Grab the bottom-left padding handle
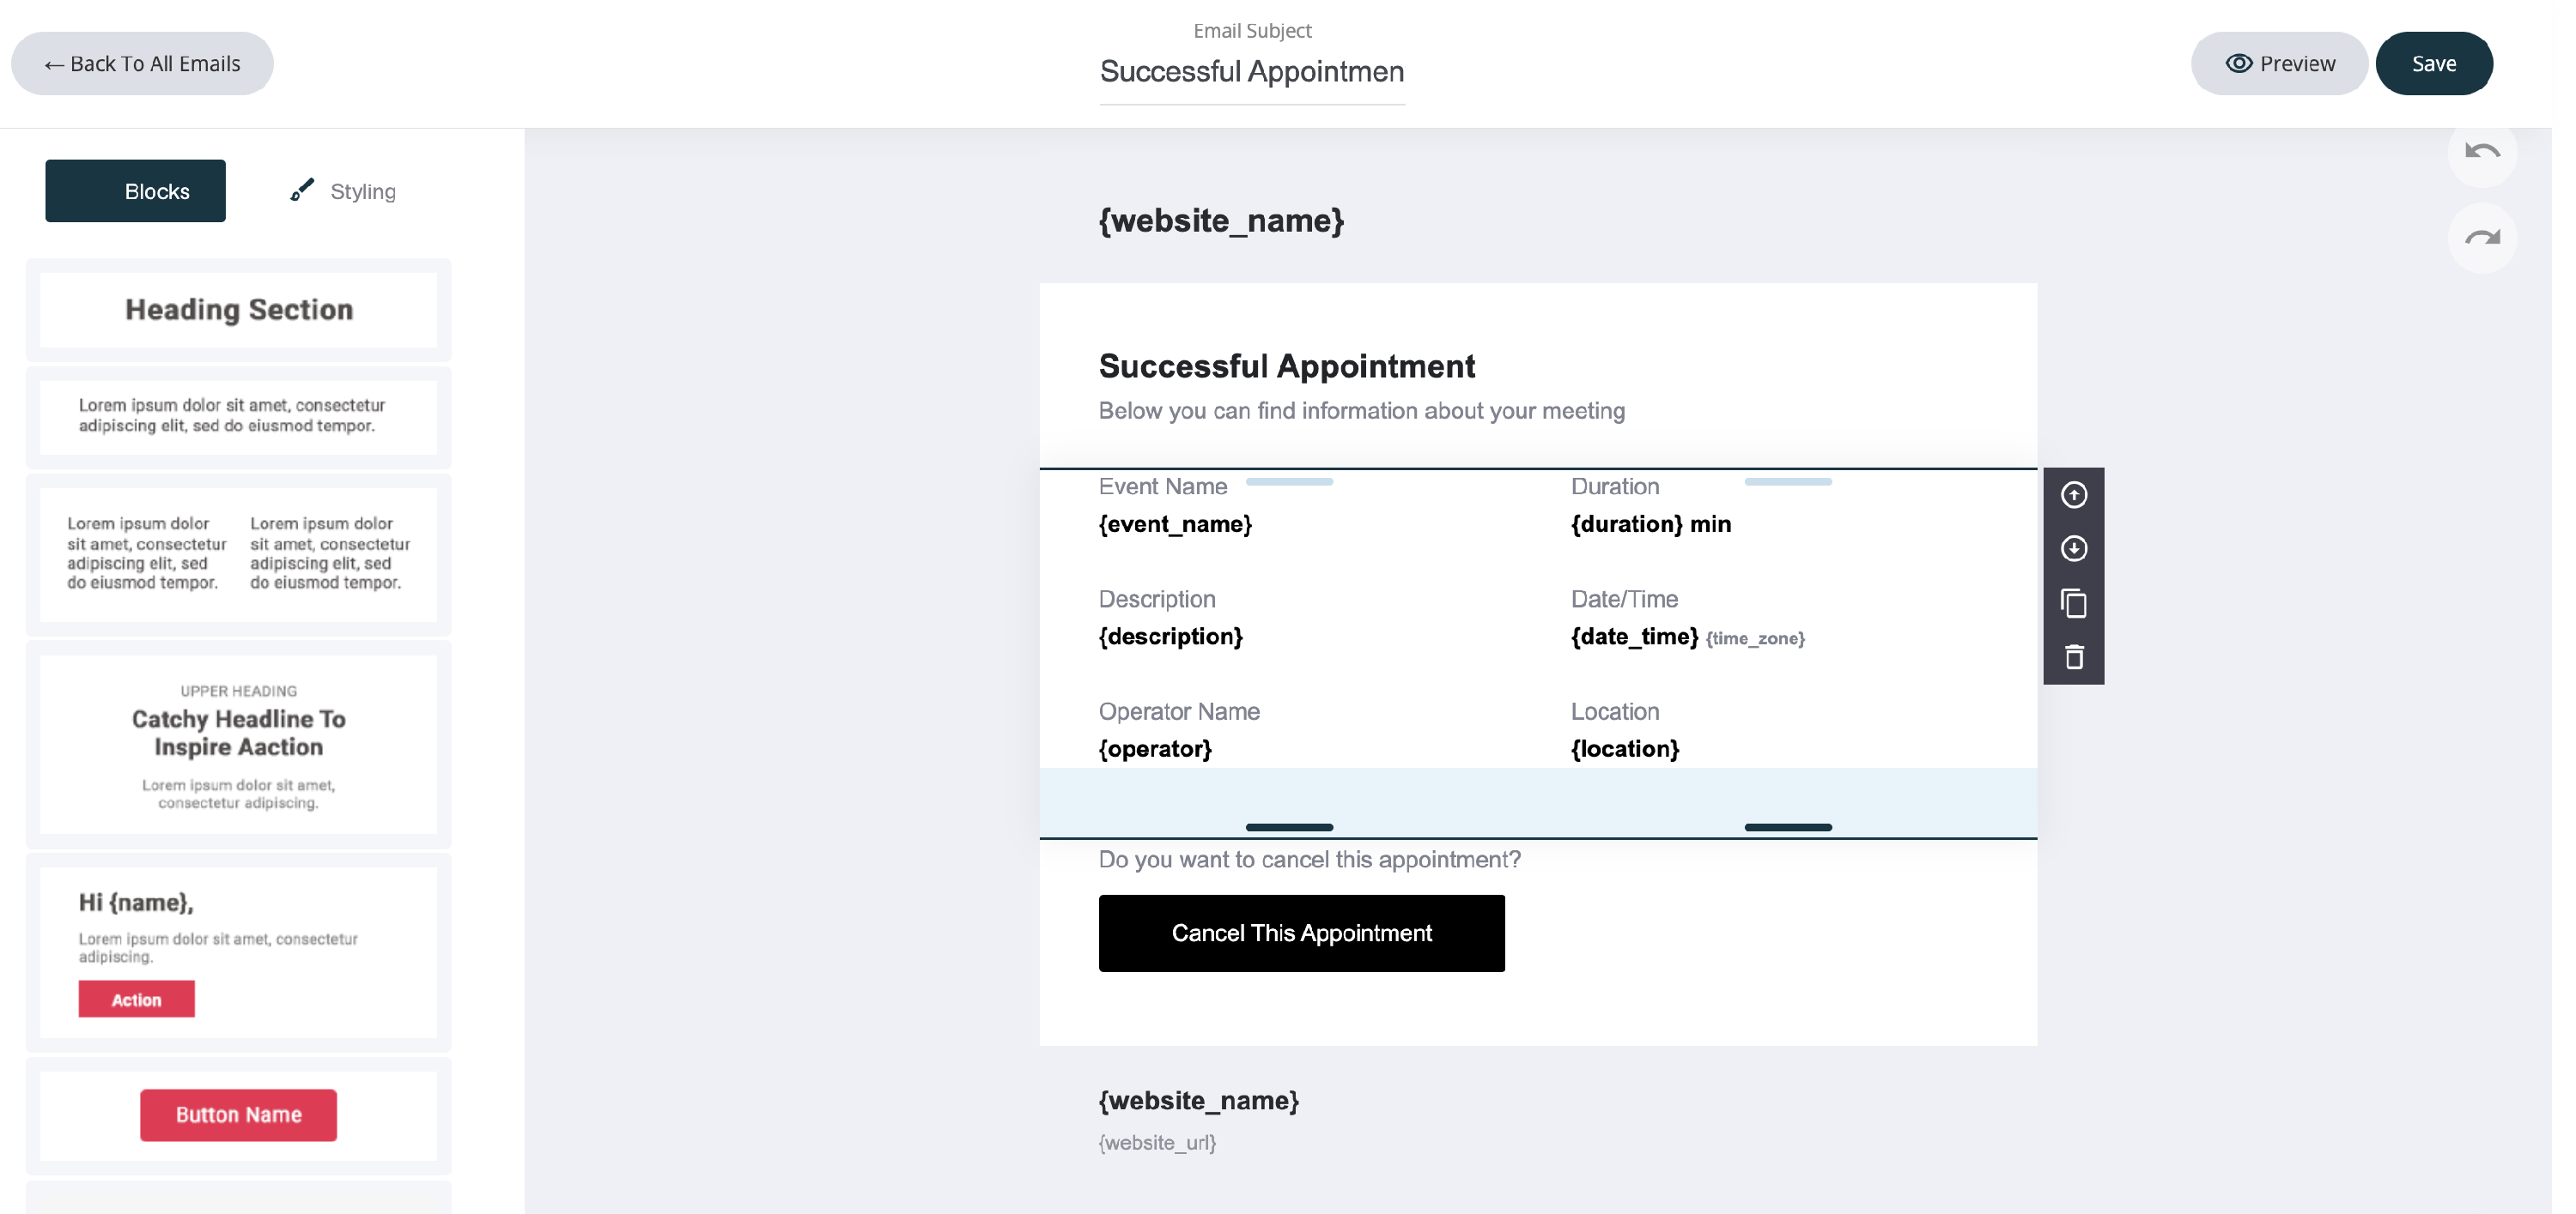The height and width of the screenshot is (1214, 2576). [x=1289, y=827]
